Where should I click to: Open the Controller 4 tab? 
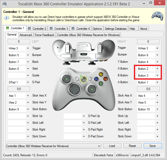click(x=81, y=29)
